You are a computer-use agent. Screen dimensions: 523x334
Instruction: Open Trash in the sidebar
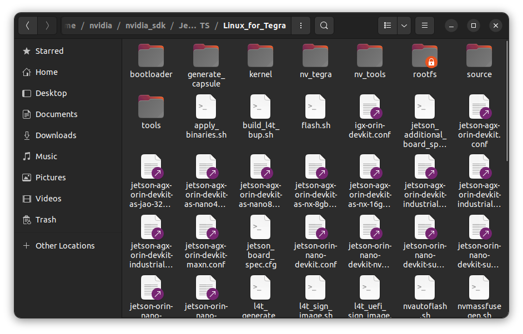[x=68, y=220]
